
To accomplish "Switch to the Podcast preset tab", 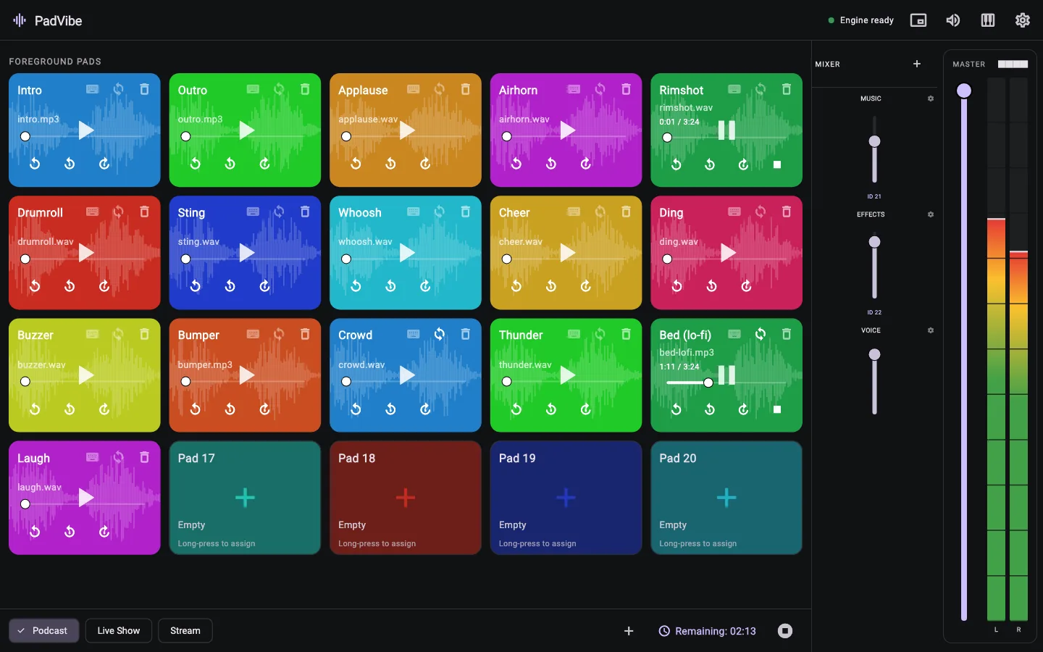I will pyautogui.click(x=44, y=631).
